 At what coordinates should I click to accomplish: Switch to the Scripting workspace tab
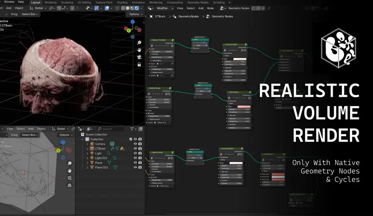tap(219, 2)
